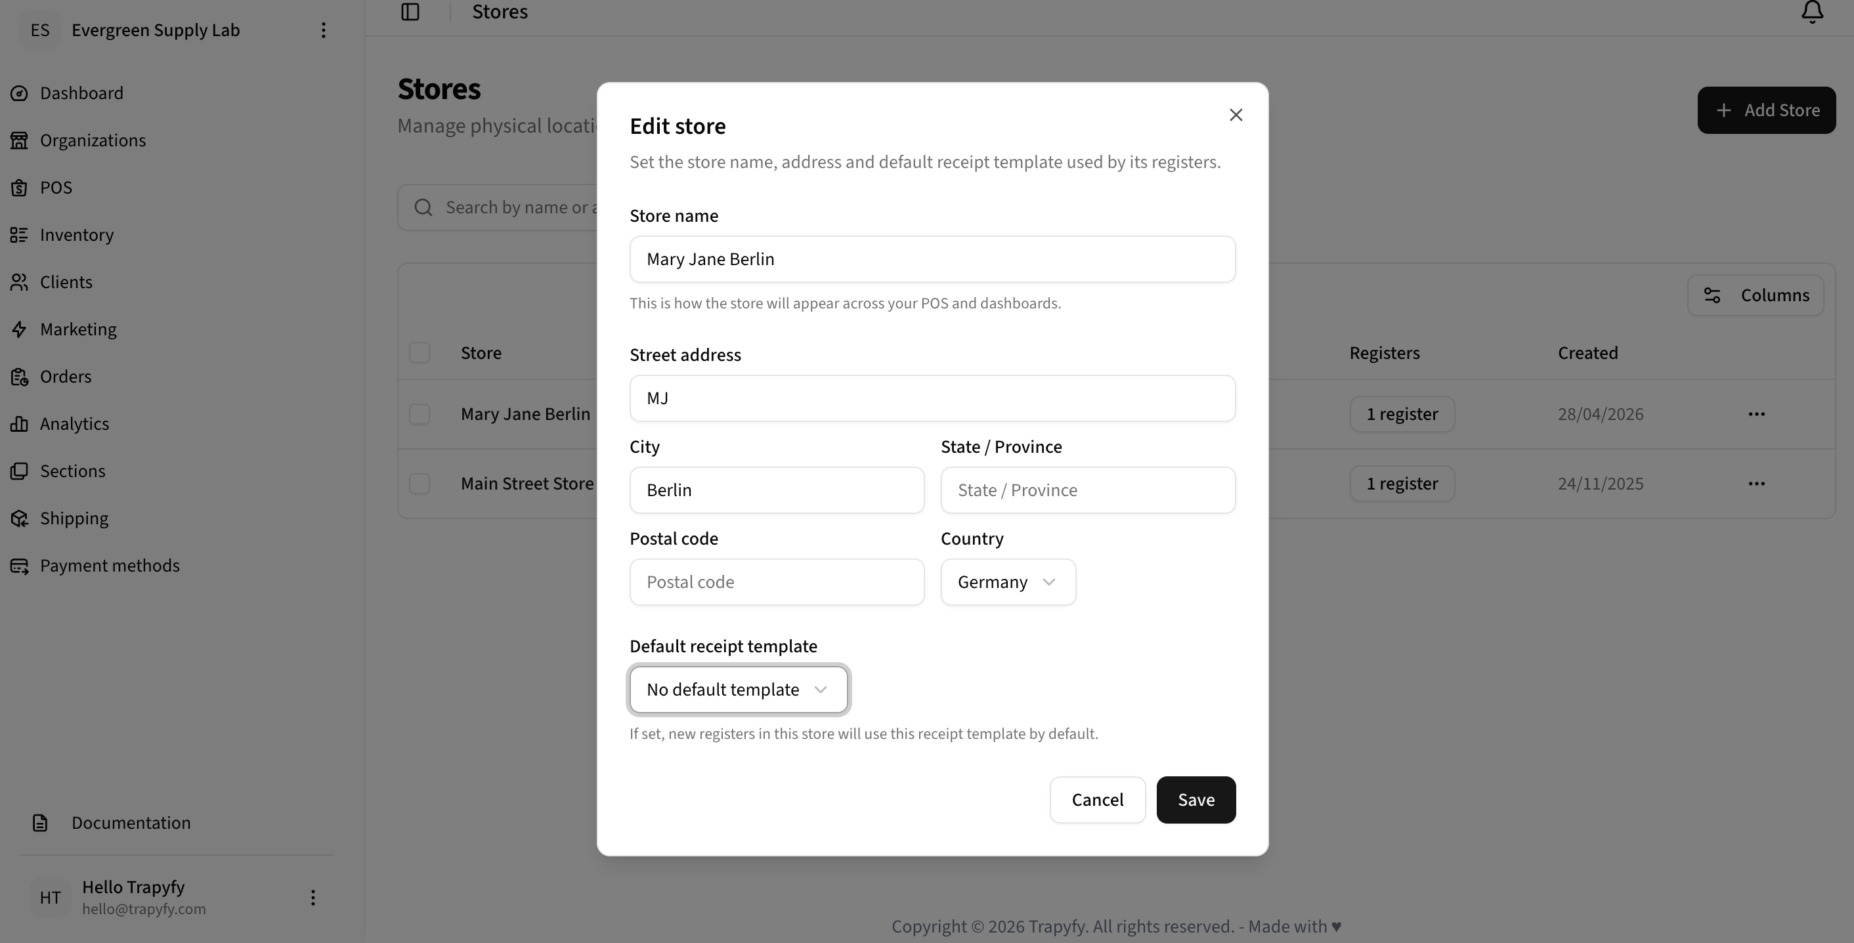Check the Mary Jane Berlin row checkbox

[420, 414]
